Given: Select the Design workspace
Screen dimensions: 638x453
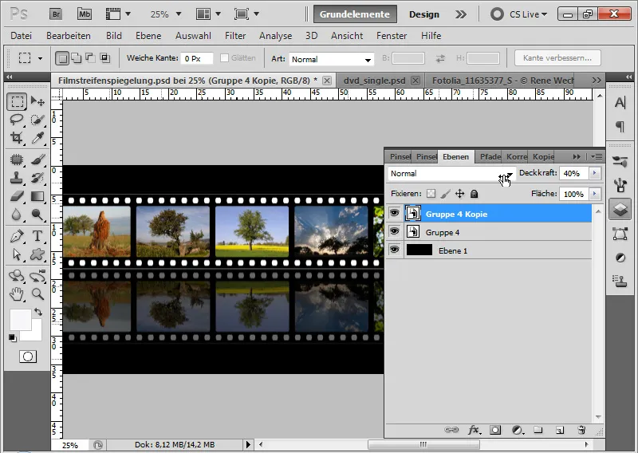Looking at the screenshot, I should [424, 14].
